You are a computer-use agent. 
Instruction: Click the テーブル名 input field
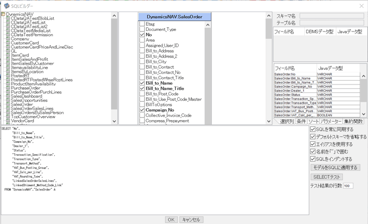(x=332, y=23)
